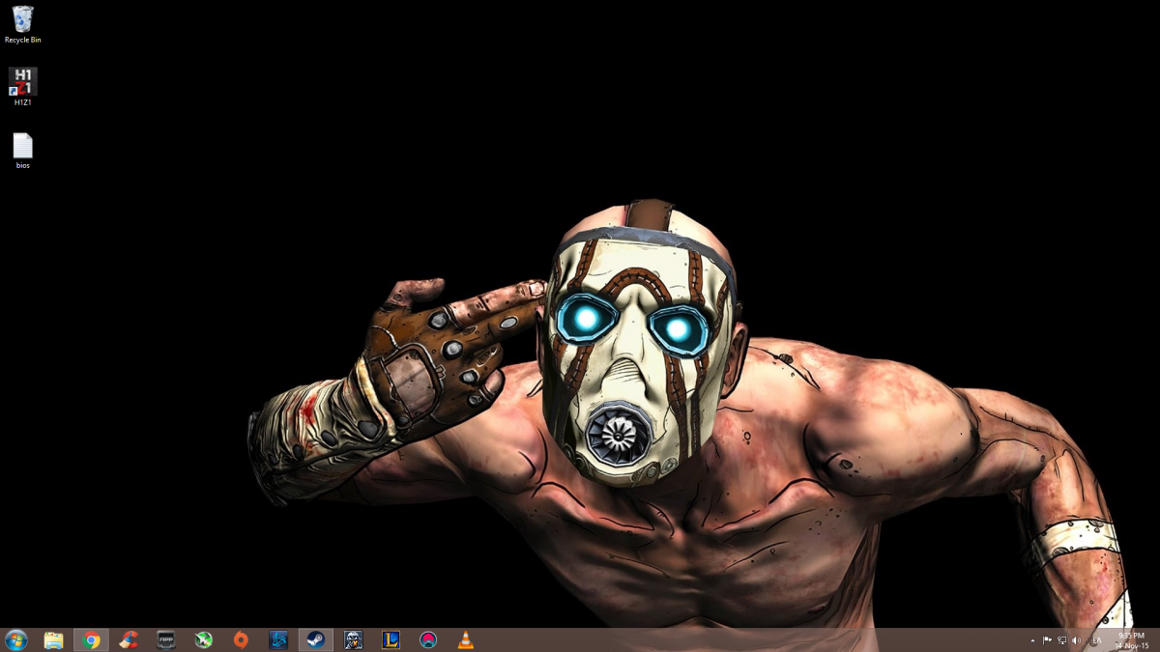Open the volume speaker icon
This screenshot has height=652, width=1160.
(x=1077, y=640)
